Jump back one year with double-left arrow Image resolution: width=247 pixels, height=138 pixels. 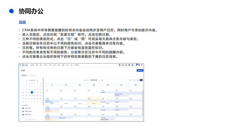[85, 80]
